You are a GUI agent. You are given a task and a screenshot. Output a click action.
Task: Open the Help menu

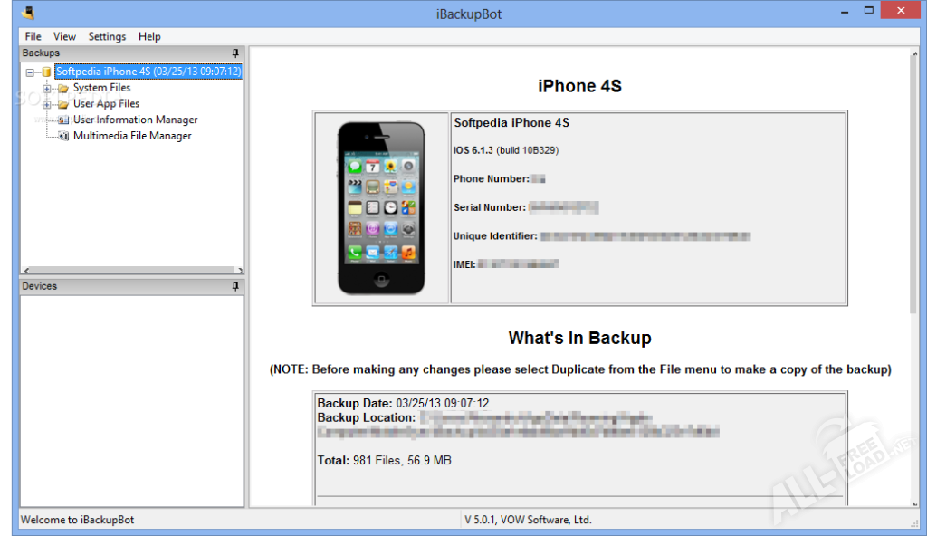pos(149,36)
